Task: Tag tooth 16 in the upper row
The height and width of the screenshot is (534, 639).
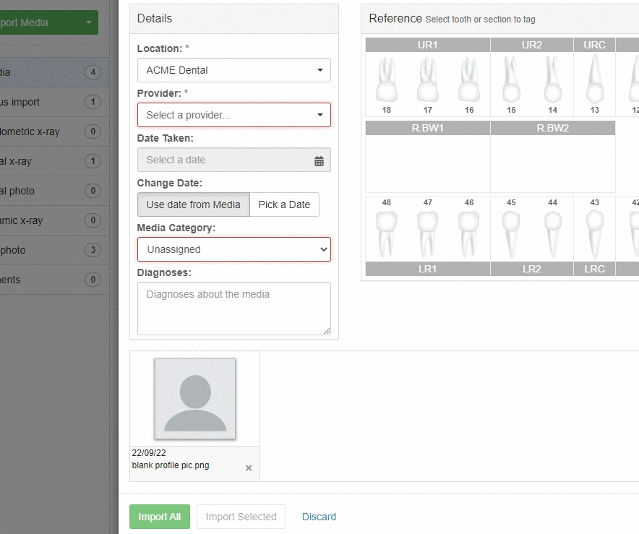Action: coord(469,80)
